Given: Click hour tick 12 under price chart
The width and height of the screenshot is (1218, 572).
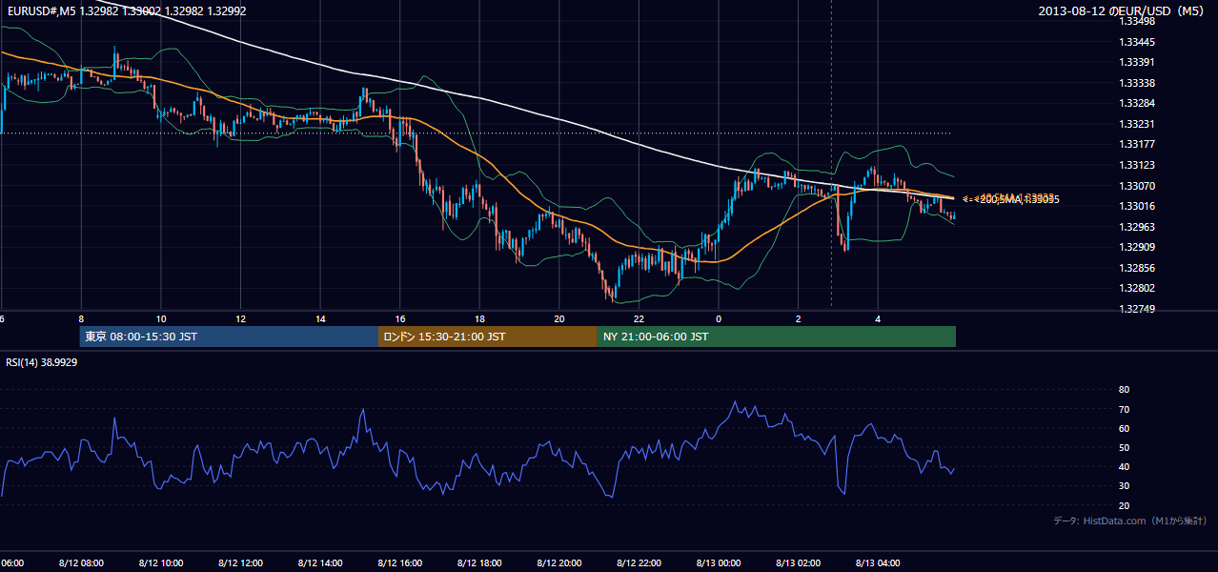Looking at the screenshot, I should tap(240, 319).
